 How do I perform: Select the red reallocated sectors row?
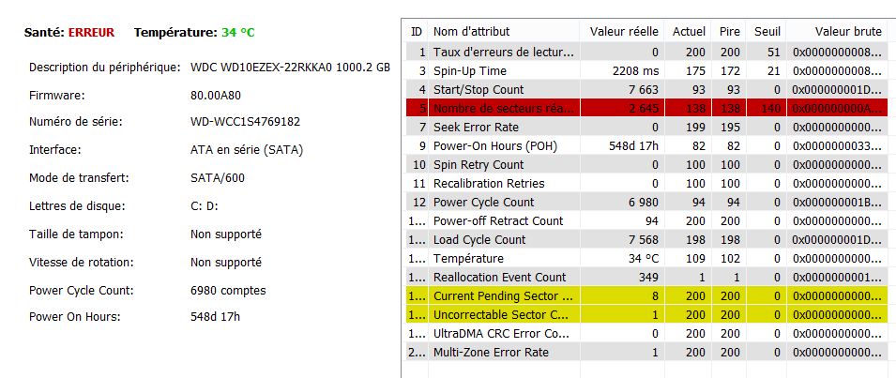pyautogui.click(x=502, y=108)
